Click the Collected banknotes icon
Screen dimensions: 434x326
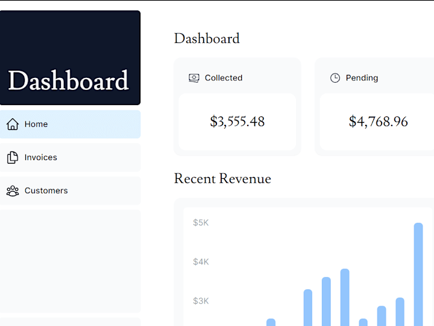194,78
